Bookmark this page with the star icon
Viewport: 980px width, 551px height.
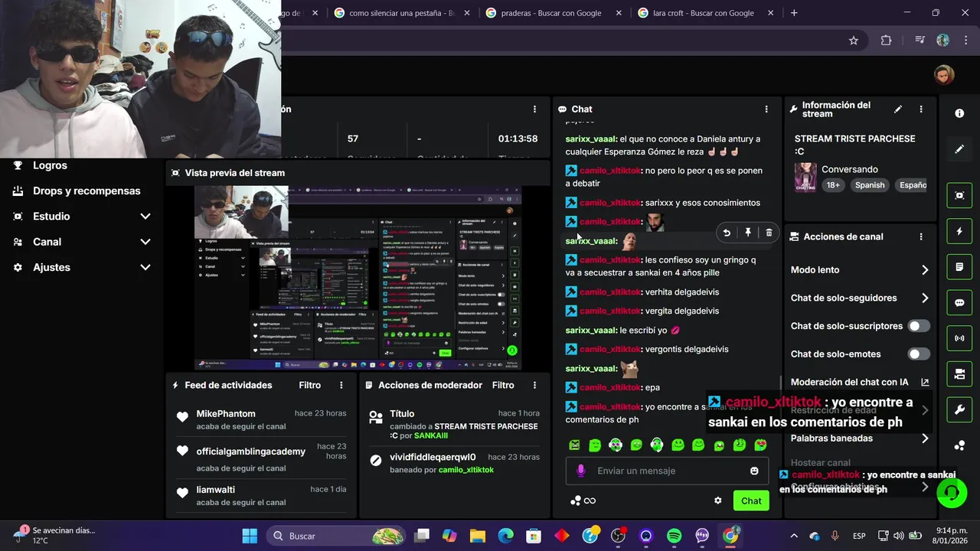(x=854, y=41)
